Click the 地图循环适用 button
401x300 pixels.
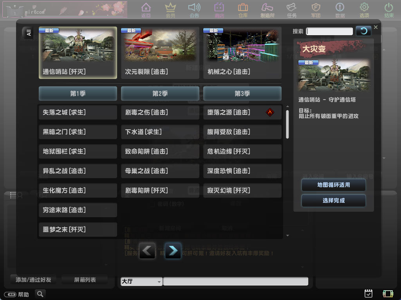click(x=334, y=185)
